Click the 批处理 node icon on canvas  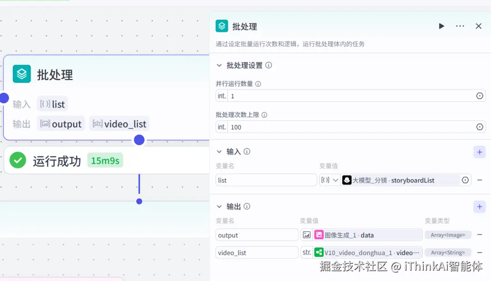pos(22,74)
